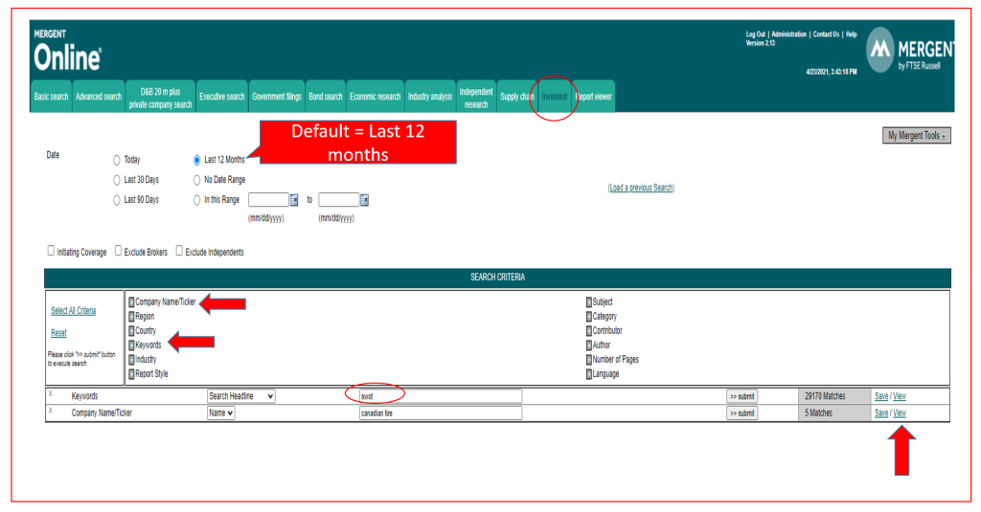
Task: Open the D&B private company search tab
Action: [161, 99]
